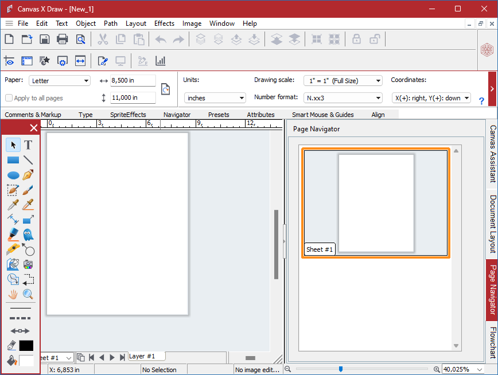Open the hamburger menu icon
Viewport: 498px width, 375px height.
pyautogui.click(x=9, y=23)
